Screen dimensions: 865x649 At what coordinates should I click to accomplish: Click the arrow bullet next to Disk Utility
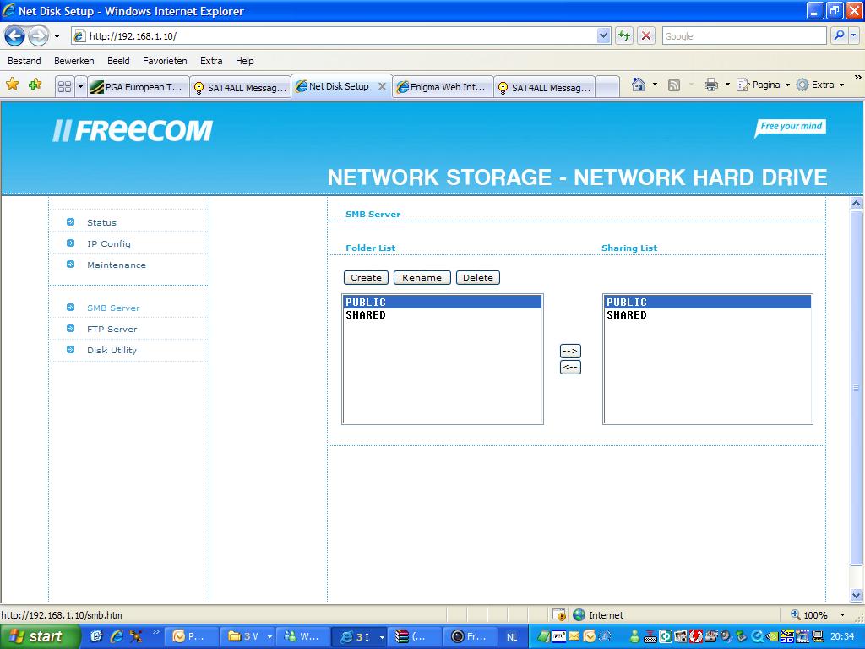coord(71,349)
